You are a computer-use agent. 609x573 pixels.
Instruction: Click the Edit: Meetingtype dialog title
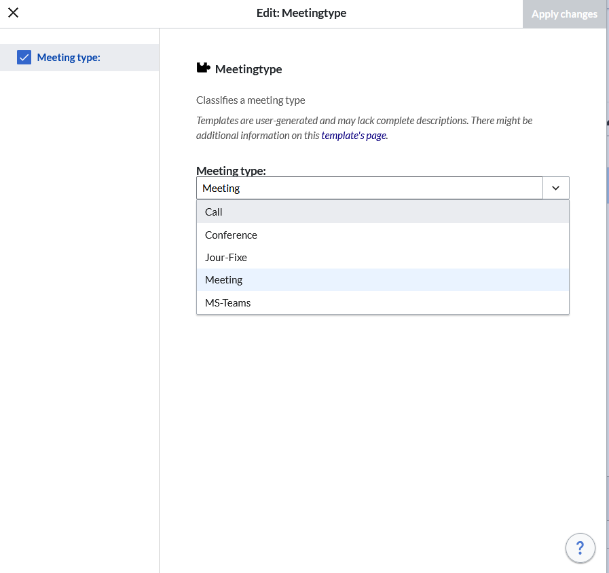pos(301,14)
